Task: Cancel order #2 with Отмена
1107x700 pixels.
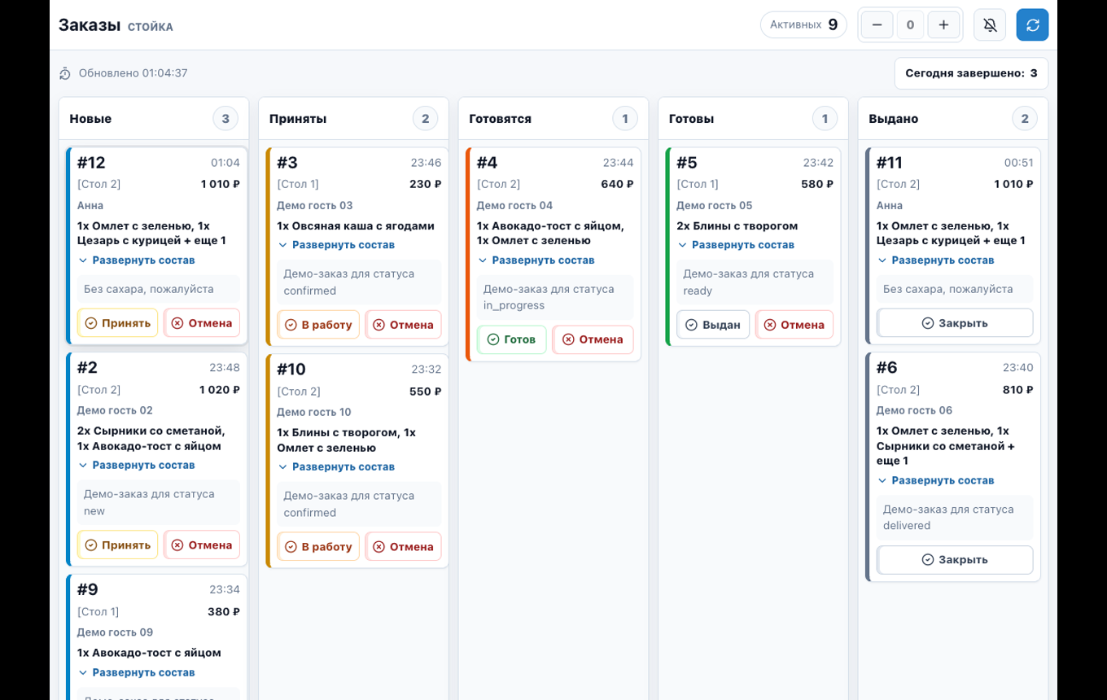Action: pos(202,545)
